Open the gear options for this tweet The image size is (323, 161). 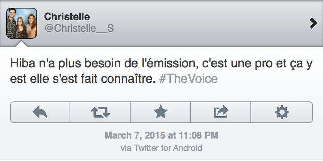click(282, 112)
